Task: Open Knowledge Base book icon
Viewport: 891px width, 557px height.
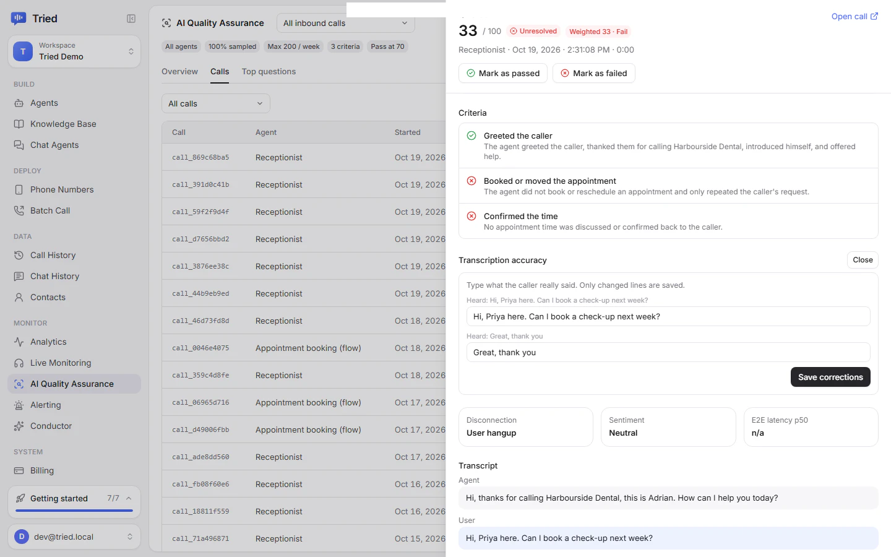Action: [x=19, y=124]
